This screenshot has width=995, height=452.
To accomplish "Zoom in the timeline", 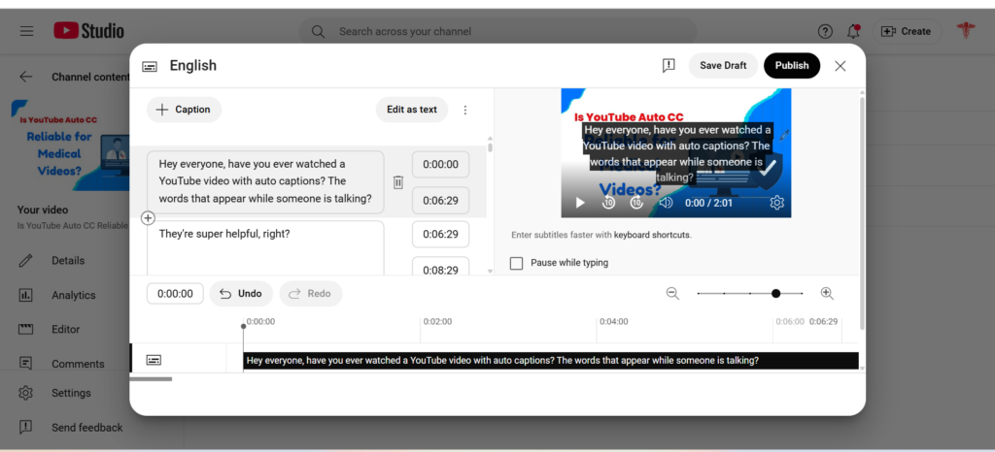I will point(827,293).
